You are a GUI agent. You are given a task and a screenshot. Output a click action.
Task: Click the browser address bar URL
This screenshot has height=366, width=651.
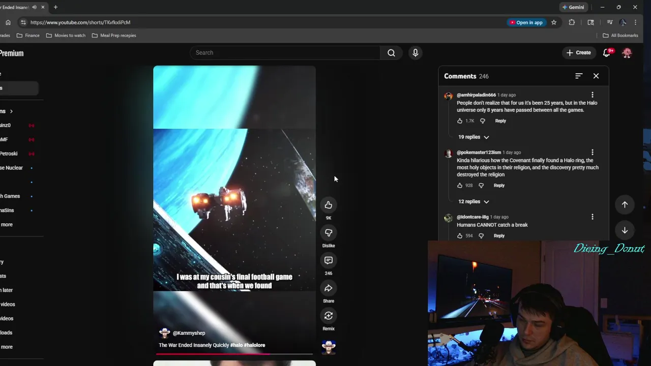(x=80, y=22)
